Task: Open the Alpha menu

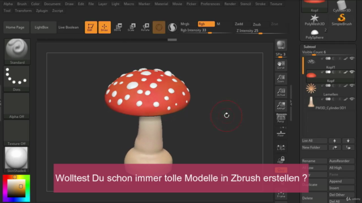Action: [x=8, y=4]
